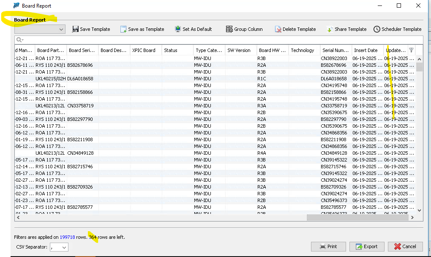
Task: Click the vertical scrollbar down arrow
Action: tap(419, 210)
